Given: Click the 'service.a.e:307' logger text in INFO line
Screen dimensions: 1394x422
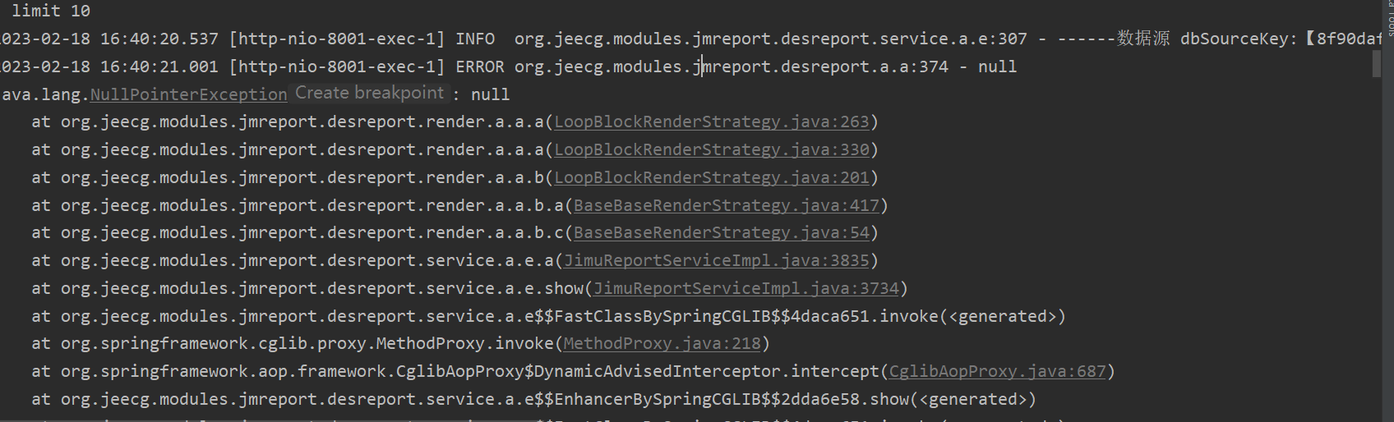Looking at the screenshot, I should click(953, 39).
